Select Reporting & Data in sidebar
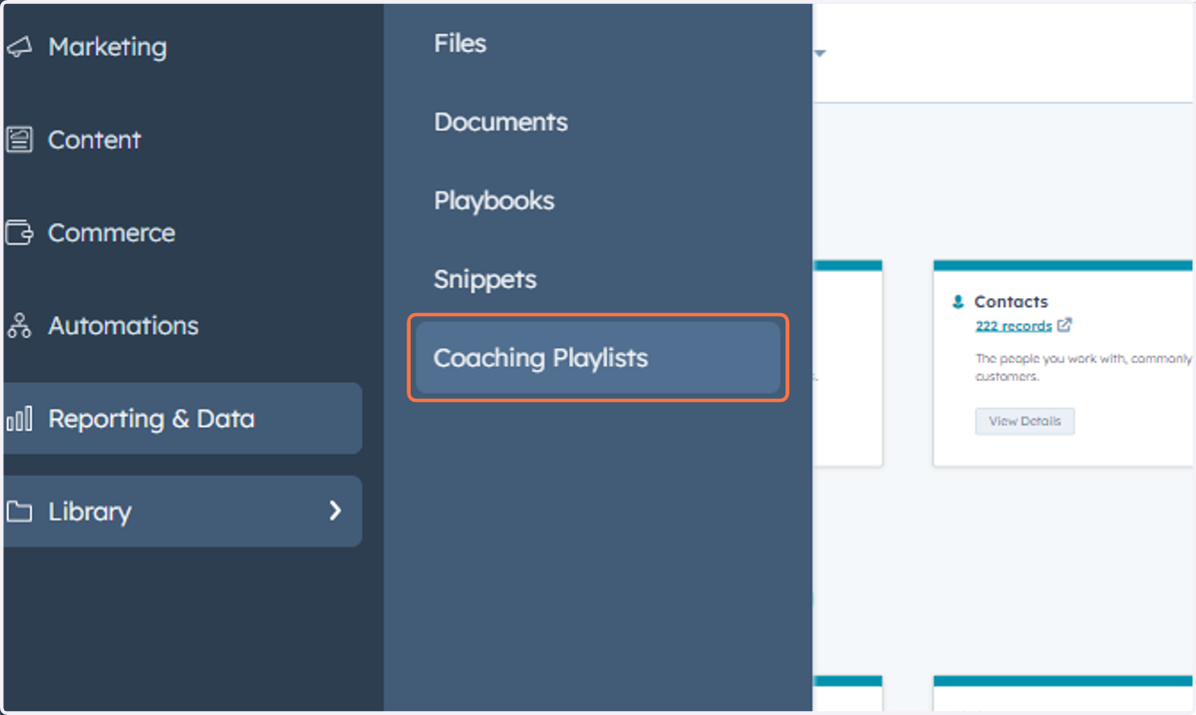1196x715 pixels. coord(182,419)
